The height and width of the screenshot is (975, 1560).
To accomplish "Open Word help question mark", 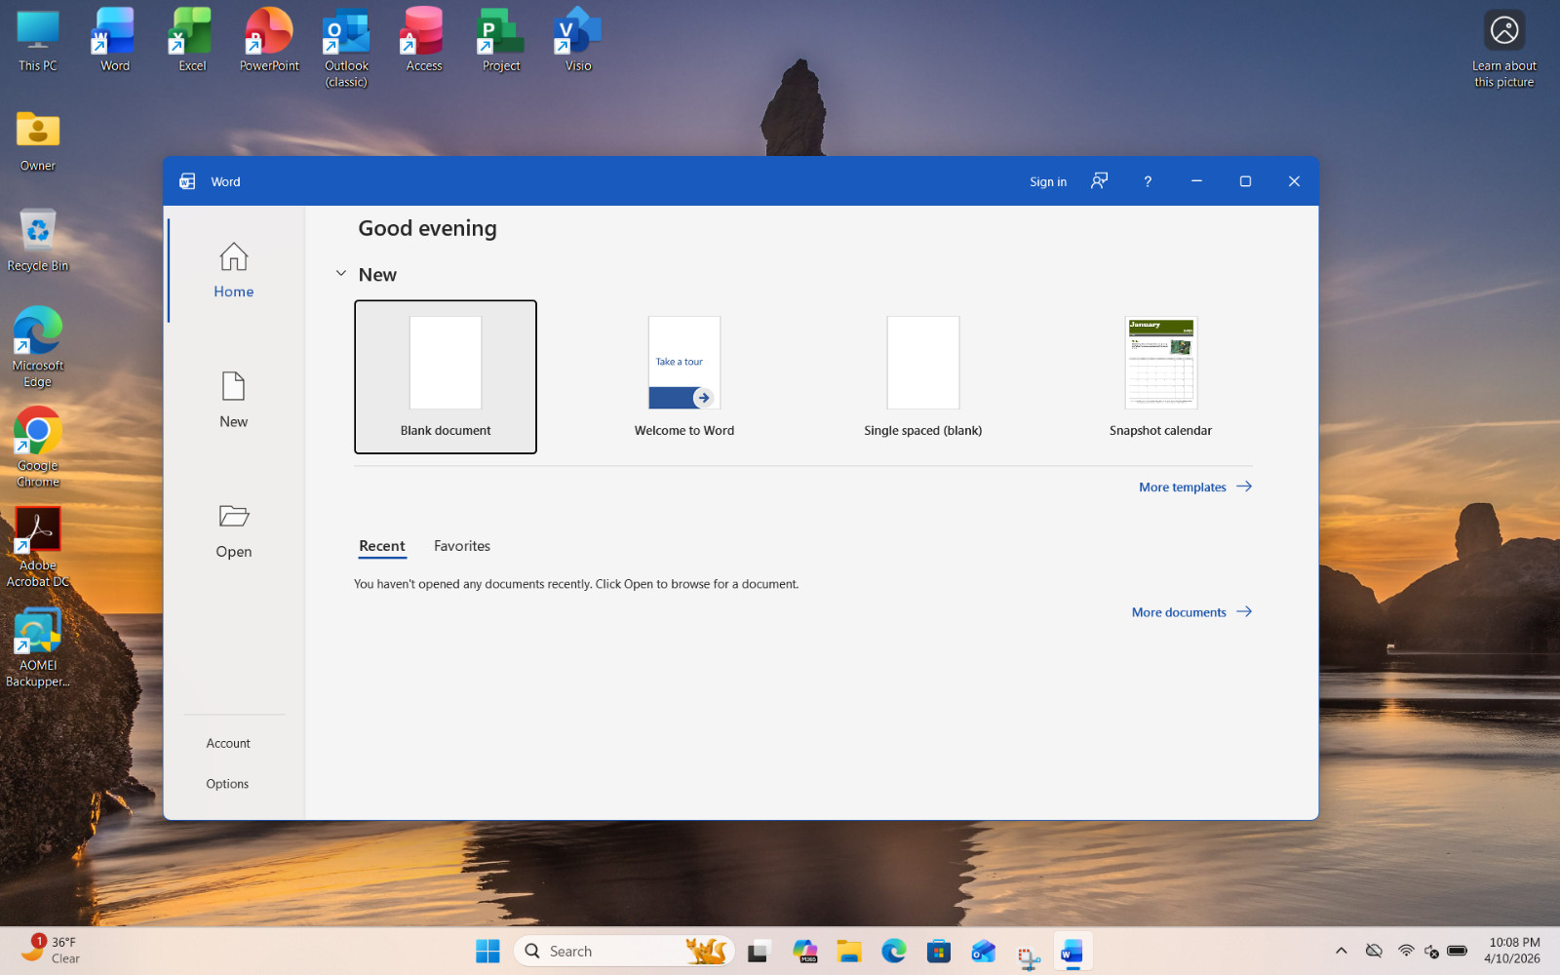I will [x=1148, y=181].
